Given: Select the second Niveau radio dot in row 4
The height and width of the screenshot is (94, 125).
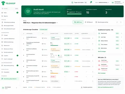Looking at the screenshot, I should (x=54, y=55).
